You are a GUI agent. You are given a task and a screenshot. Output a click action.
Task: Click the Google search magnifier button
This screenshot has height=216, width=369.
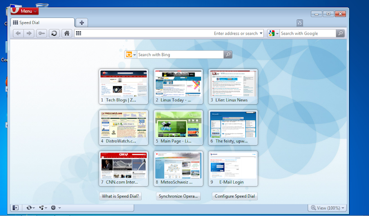point(340,33)
